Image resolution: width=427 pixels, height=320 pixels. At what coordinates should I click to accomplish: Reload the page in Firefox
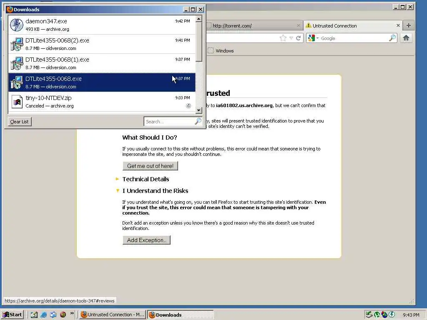[299, 38]
